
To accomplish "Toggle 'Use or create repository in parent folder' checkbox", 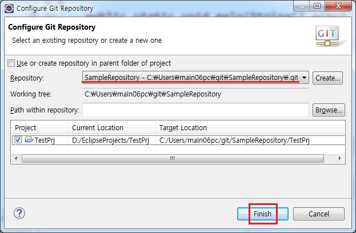I will (11, 63).
